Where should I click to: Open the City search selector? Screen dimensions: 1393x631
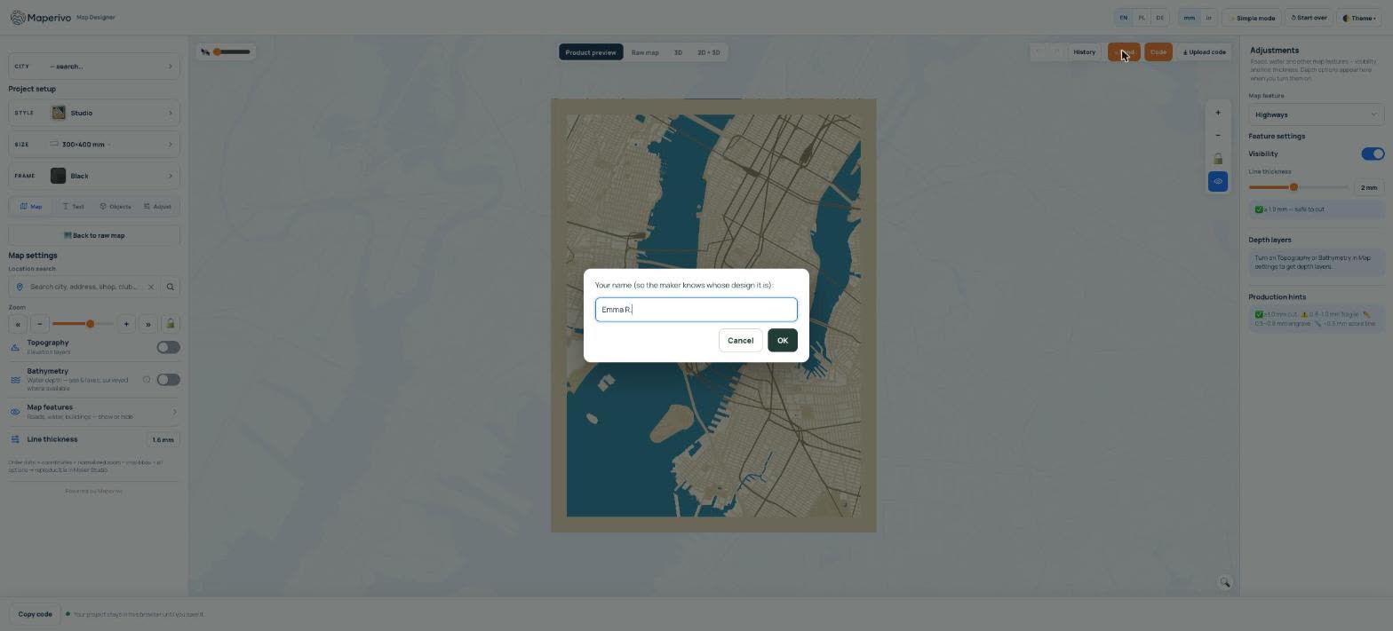pos(94,67)
